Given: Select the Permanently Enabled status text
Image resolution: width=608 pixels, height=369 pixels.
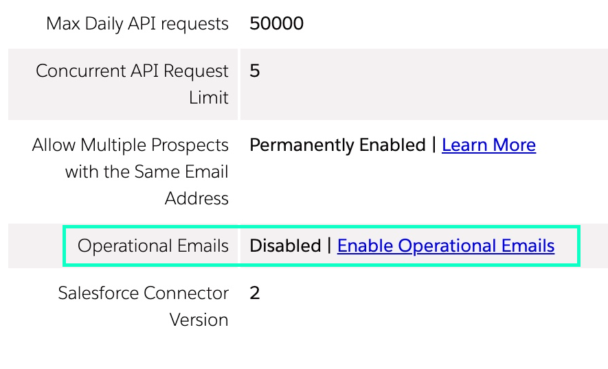Looking at the screenshot, I should (x=338, y=145).
